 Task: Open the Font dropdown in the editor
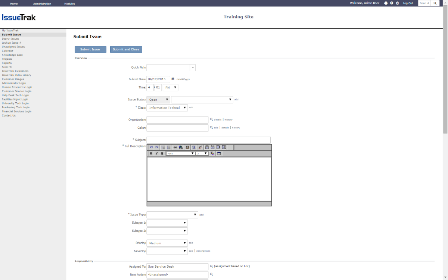click(181, 153)
